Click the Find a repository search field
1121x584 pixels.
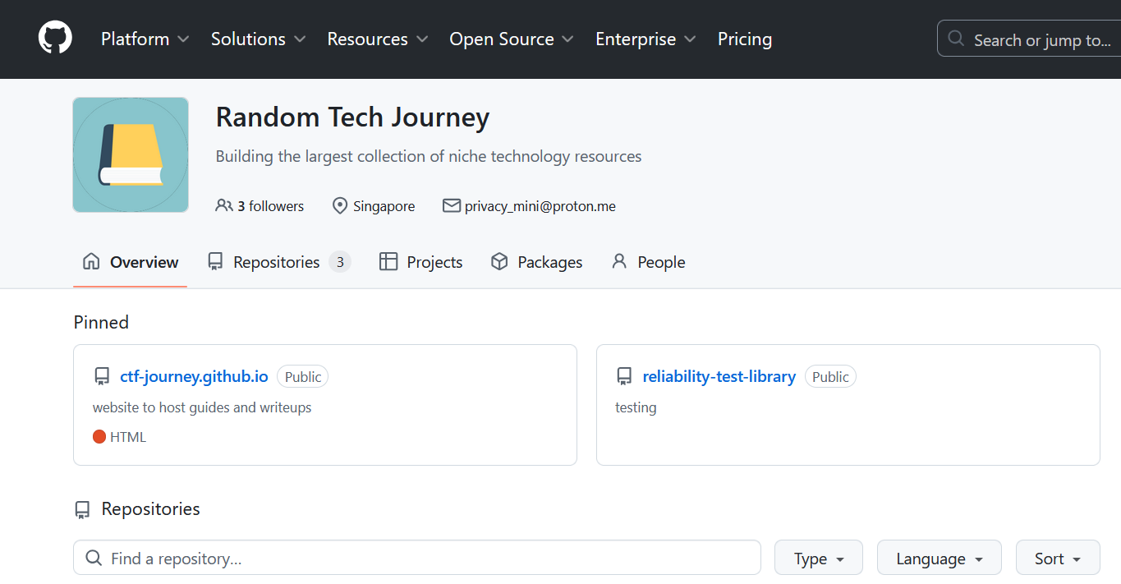[427, 559]
